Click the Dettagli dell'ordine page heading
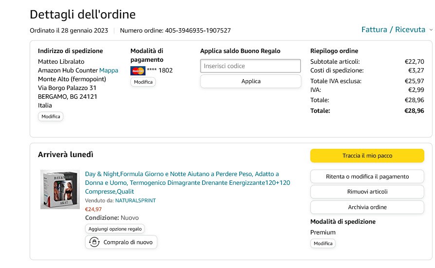This screenshot has height=268, width=435. (83, 15)
